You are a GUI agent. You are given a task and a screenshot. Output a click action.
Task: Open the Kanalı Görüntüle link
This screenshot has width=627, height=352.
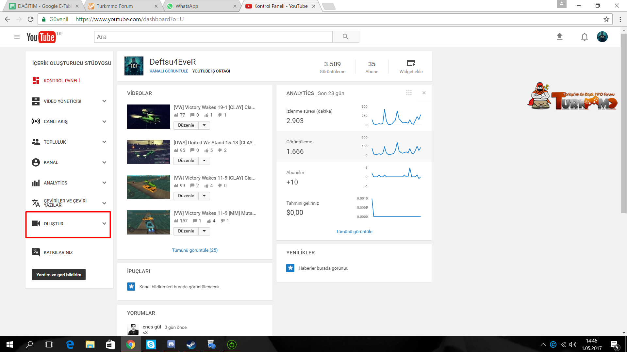(x=169, y=71)
